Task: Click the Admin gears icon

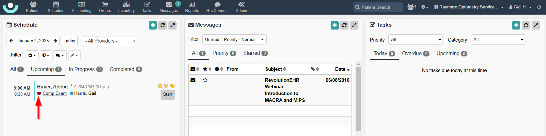Action: click(x=241, y=5)
